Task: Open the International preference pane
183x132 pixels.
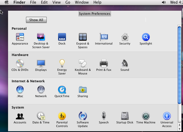Action: [x=104, y=39]
